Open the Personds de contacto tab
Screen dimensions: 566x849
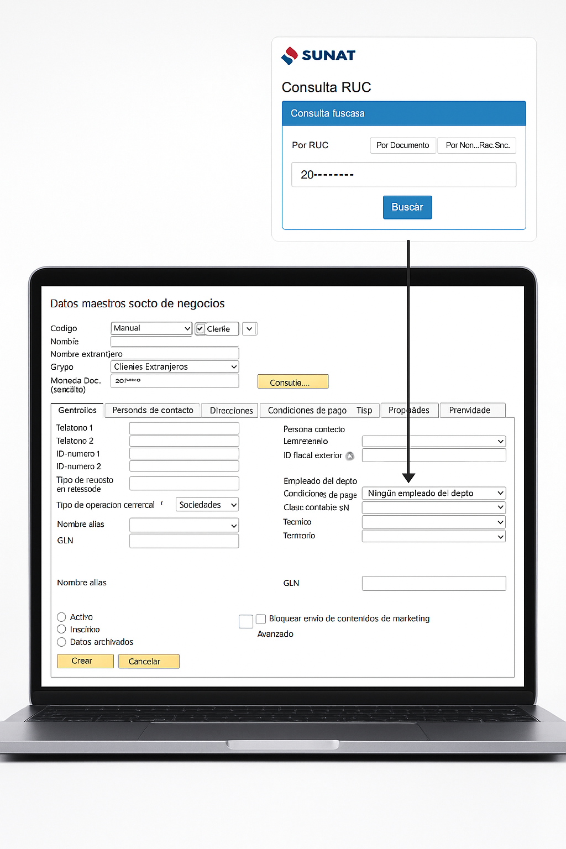pos(153,410)
